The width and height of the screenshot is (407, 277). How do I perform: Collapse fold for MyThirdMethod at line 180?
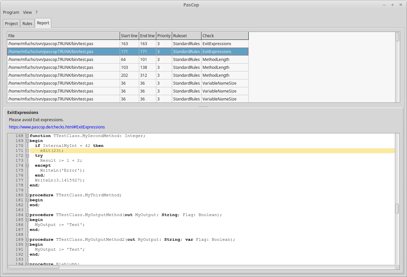pos(28,195)
